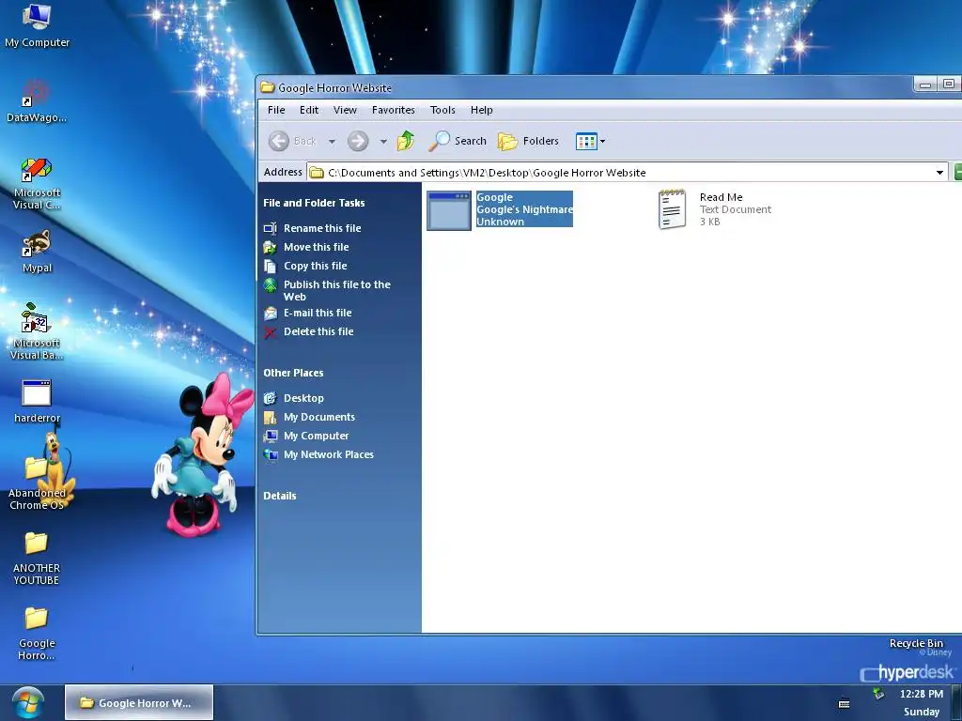Click the red Delete this file icon
962x721 pixels.
pos(270,332)
